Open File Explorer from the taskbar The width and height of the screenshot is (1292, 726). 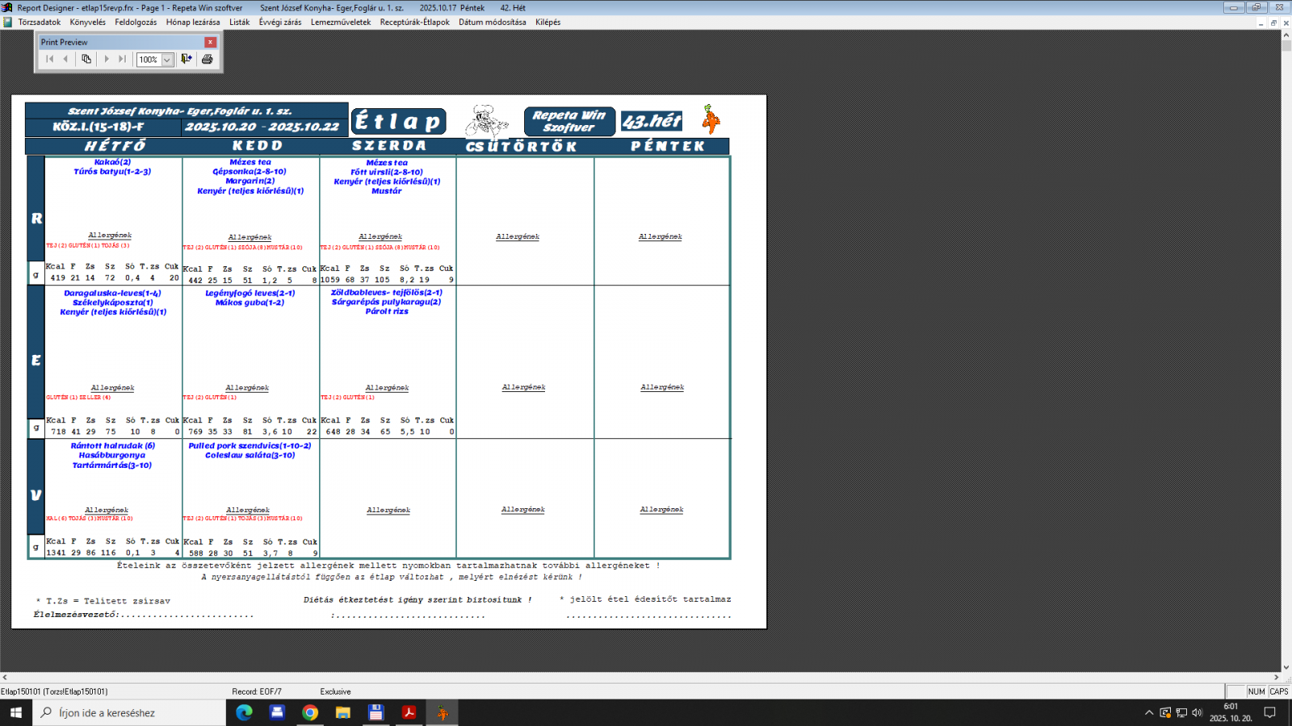click(x=343, y=712)
